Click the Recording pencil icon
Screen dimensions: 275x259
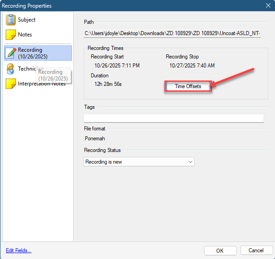coord(11,53)
